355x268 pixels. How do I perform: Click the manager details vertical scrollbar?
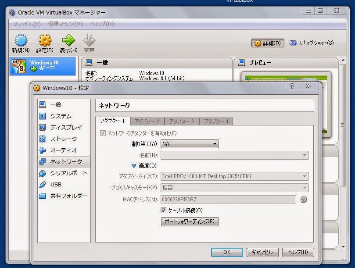tap(343, 125)
